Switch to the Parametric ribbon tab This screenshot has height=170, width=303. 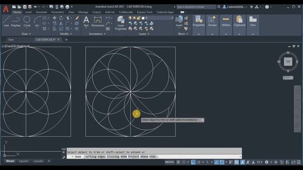click(57, 12)
